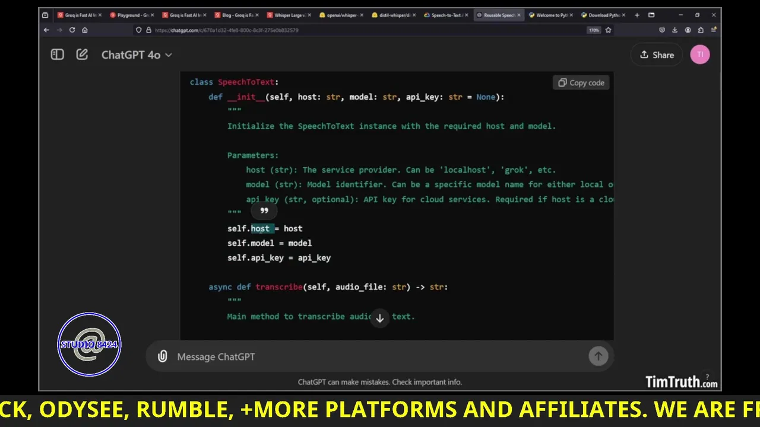Click the highlighted word host in self.host

(x=260, y=228)
